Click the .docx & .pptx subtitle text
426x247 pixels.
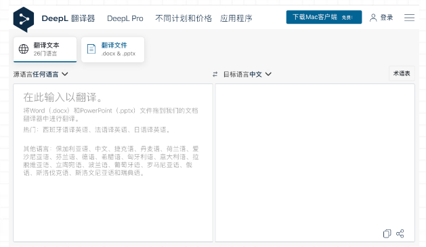[118, 54]
